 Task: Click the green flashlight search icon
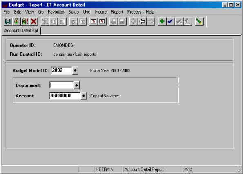[199, 21]
